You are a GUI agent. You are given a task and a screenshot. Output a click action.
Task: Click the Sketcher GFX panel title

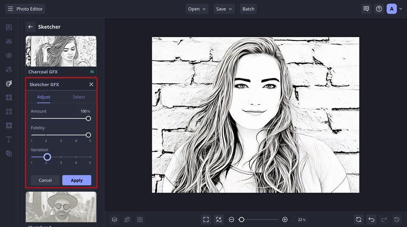click(x=44, y=85)
